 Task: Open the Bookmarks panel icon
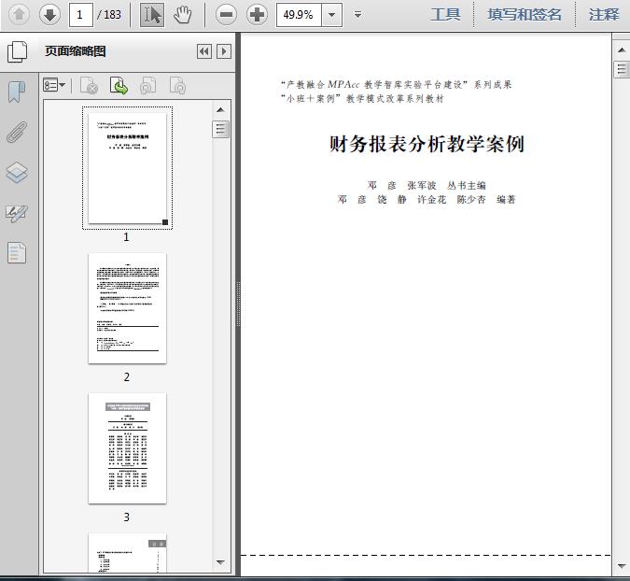click(x=17, y=92)
